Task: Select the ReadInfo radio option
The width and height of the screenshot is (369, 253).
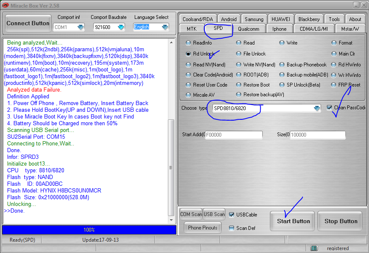Action: [188, 43]
